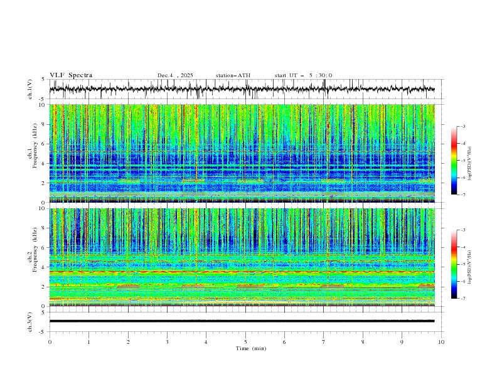The width and height of the screenshot is (497, 384).
Task: Click the "10" tick on the time axis
Action: pos(441,342)
